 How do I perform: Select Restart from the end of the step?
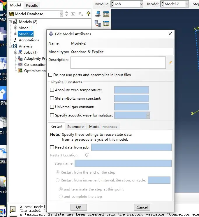click(57, 172)
